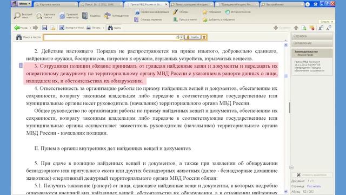Click the binoculars Найти toolbar button
This screenshot has width=346, height=195.
tap(114, 28)
